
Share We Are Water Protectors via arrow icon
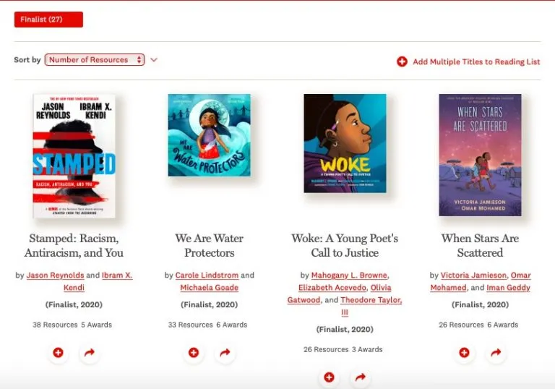point(225,353)
